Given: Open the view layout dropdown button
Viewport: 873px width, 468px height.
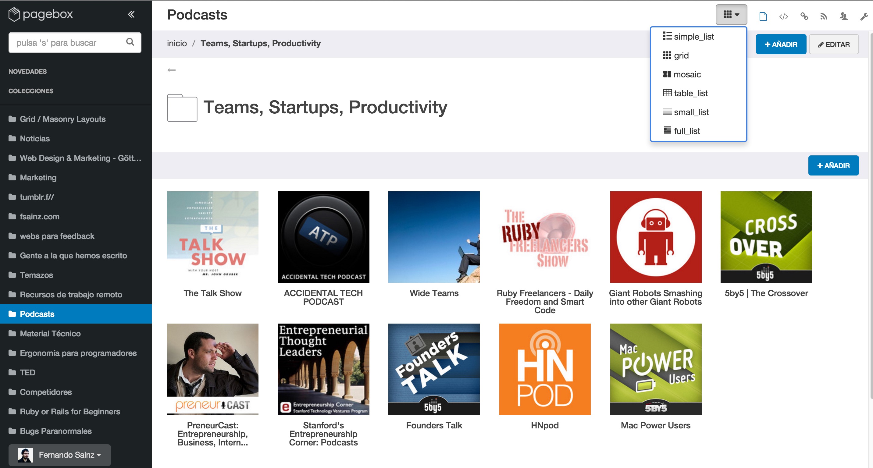Looking at the screenshot, I should pos(731,15).
